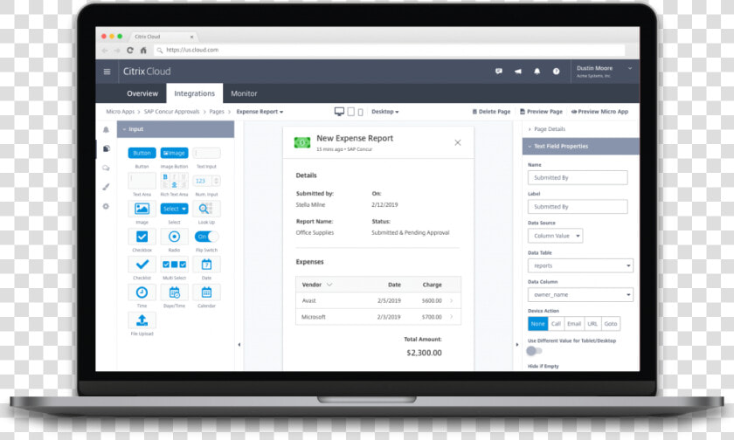
Task: Click Preview Micro App button
Action: [x=599, y=112]
